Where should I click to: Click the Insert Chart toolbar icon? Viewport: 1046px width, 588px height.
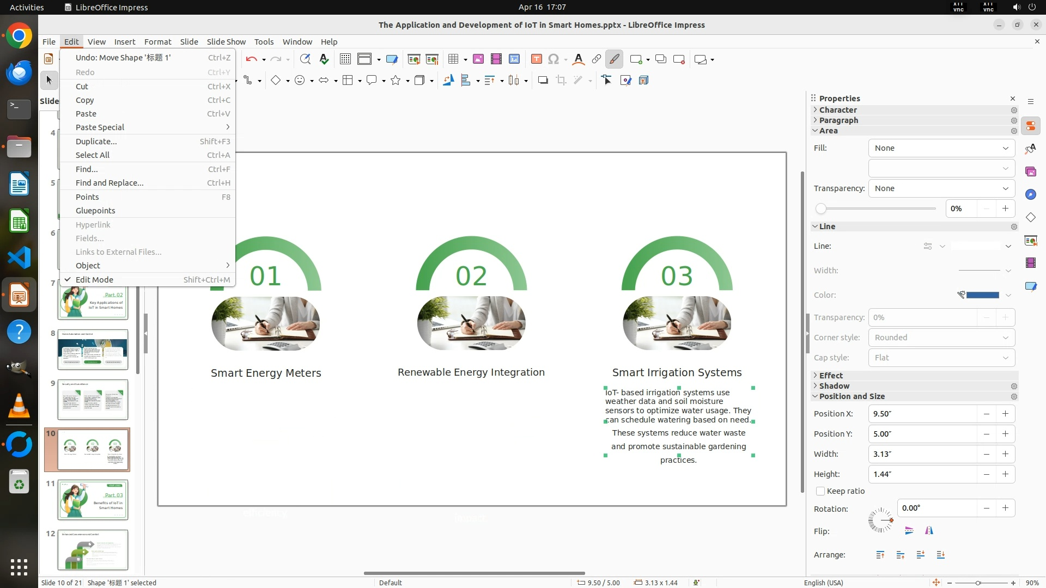514,59
